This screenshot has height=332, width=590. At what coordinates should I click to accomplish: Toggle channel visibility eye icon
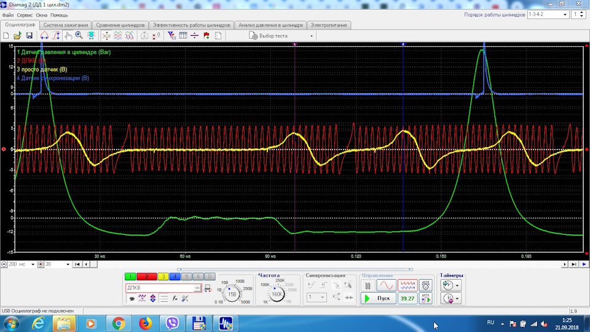[132, 299]
